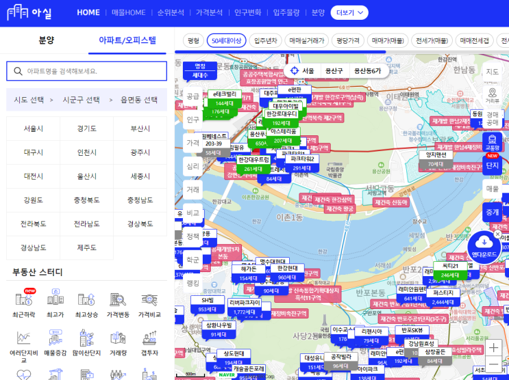Open the 가격분석 menu
Viewport: 509px width, 380px height.
[210, 12]
